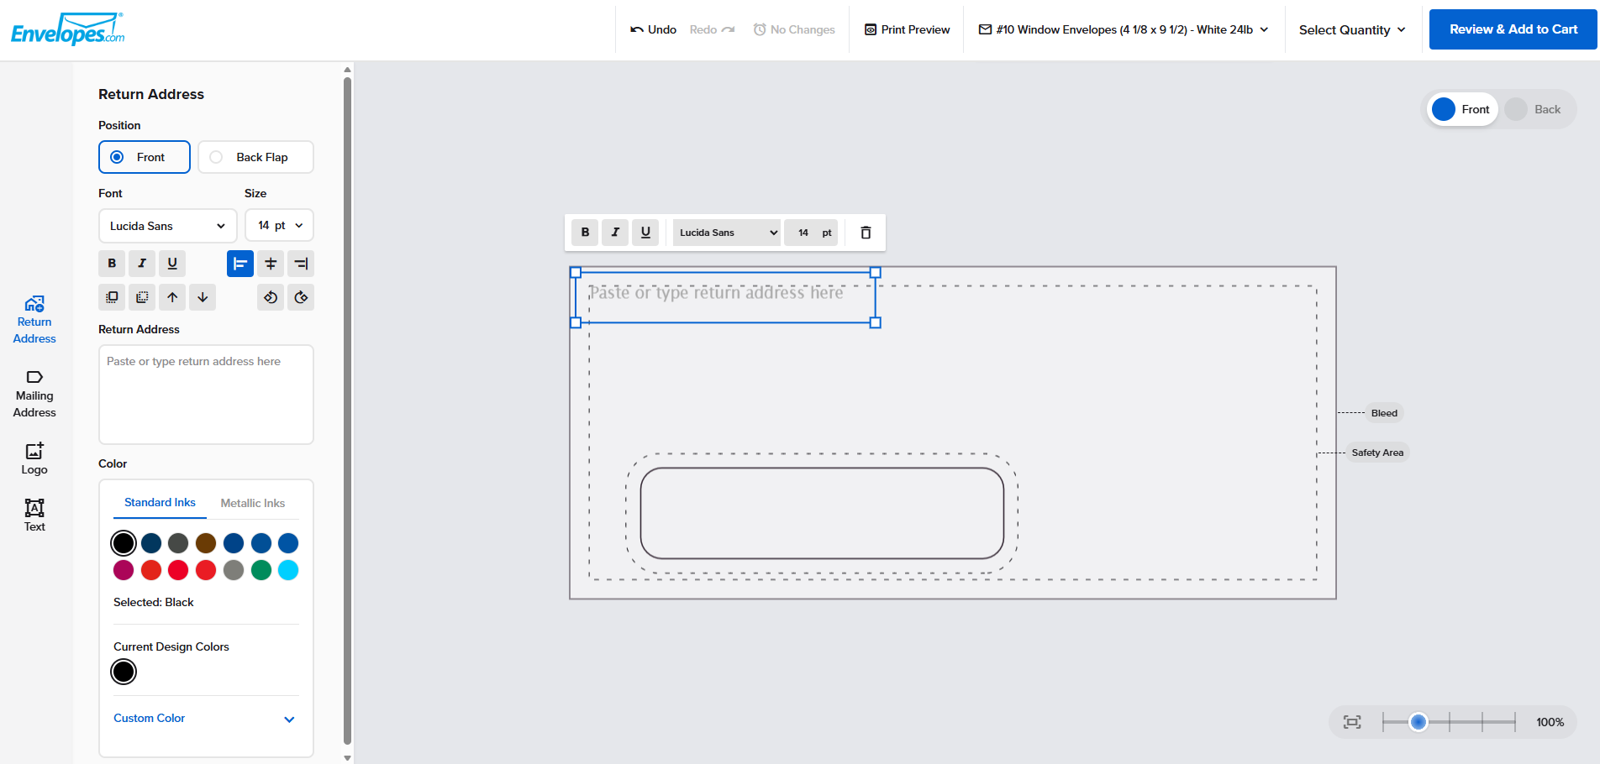This screenshot has width=1600, height=764.
Task: Toggle italic in the left panel
Action: click(142, 264)
